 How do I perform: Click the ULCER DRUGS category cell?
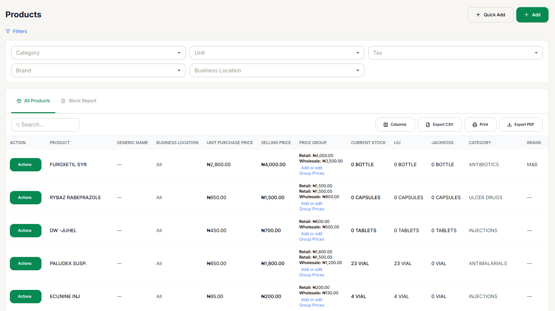coord(486,197)
